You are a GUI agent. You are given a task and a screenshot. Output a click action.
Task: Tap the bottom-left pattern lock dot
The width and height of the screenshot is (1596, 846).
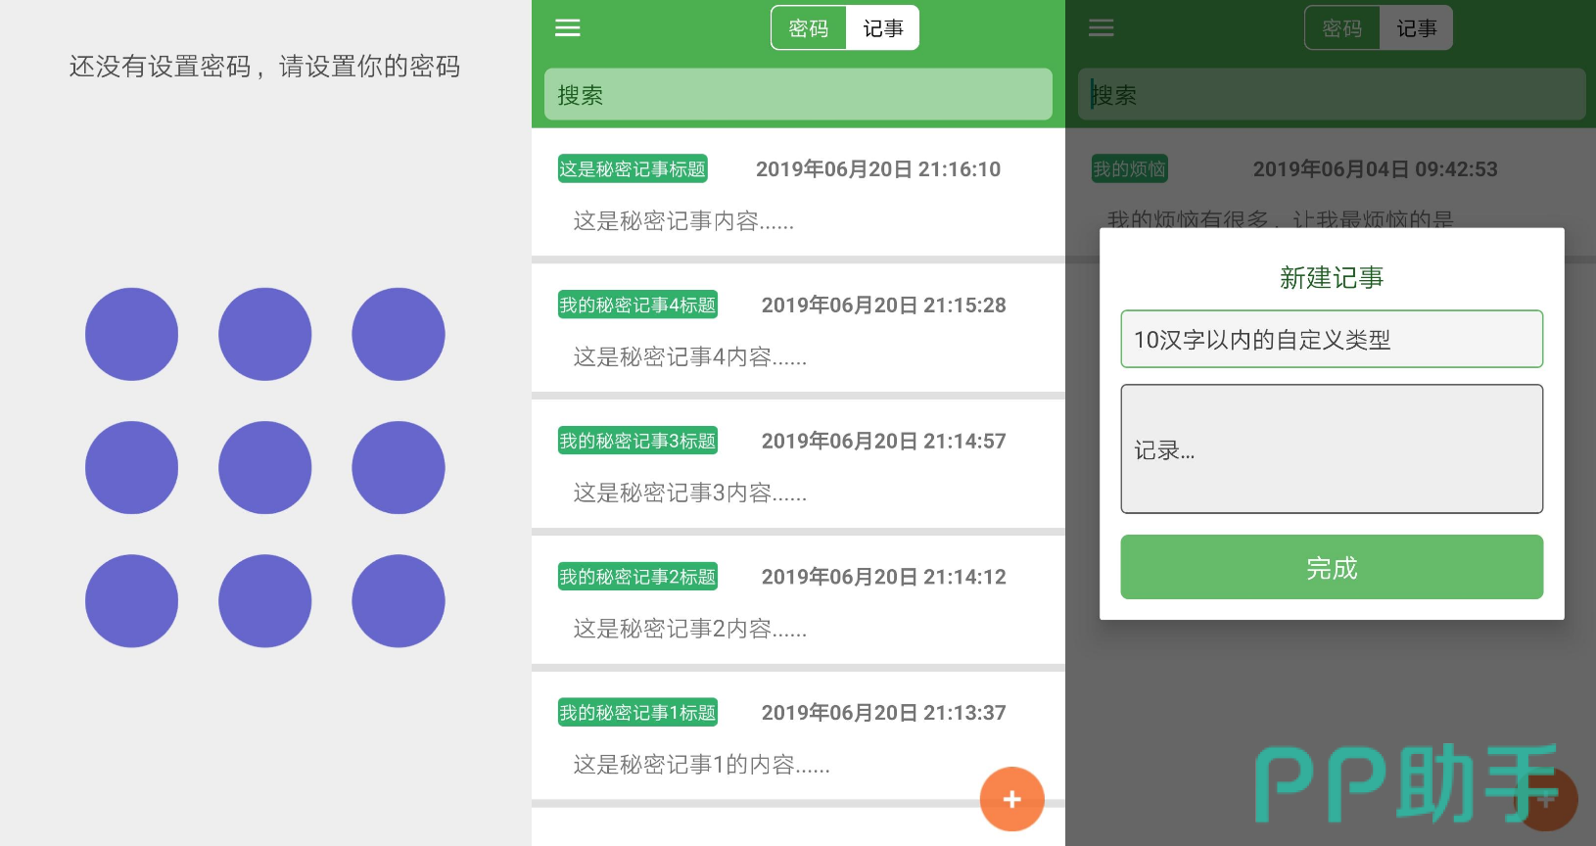131,600
